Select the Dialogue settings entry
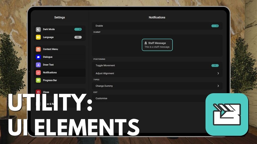The width and height of the screenshot is (257, 144). click(x=58, y=57)
